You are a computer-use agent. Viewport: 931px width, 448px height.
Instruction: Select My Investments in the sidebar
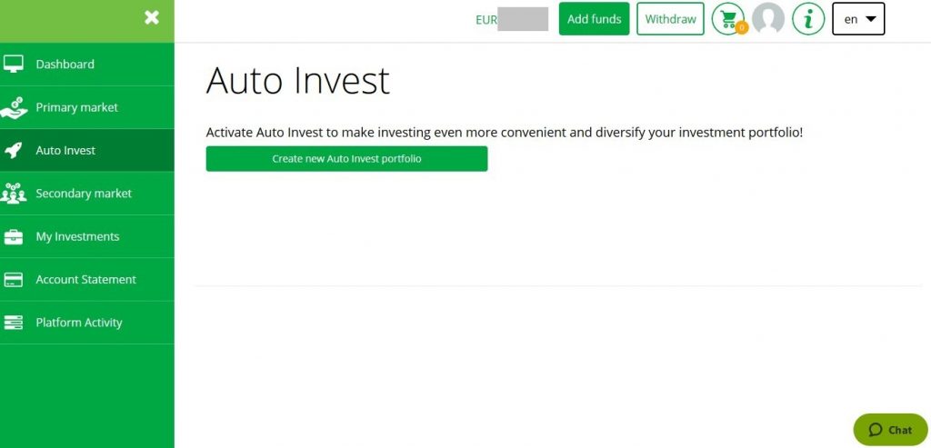click(x=77, y=237)
